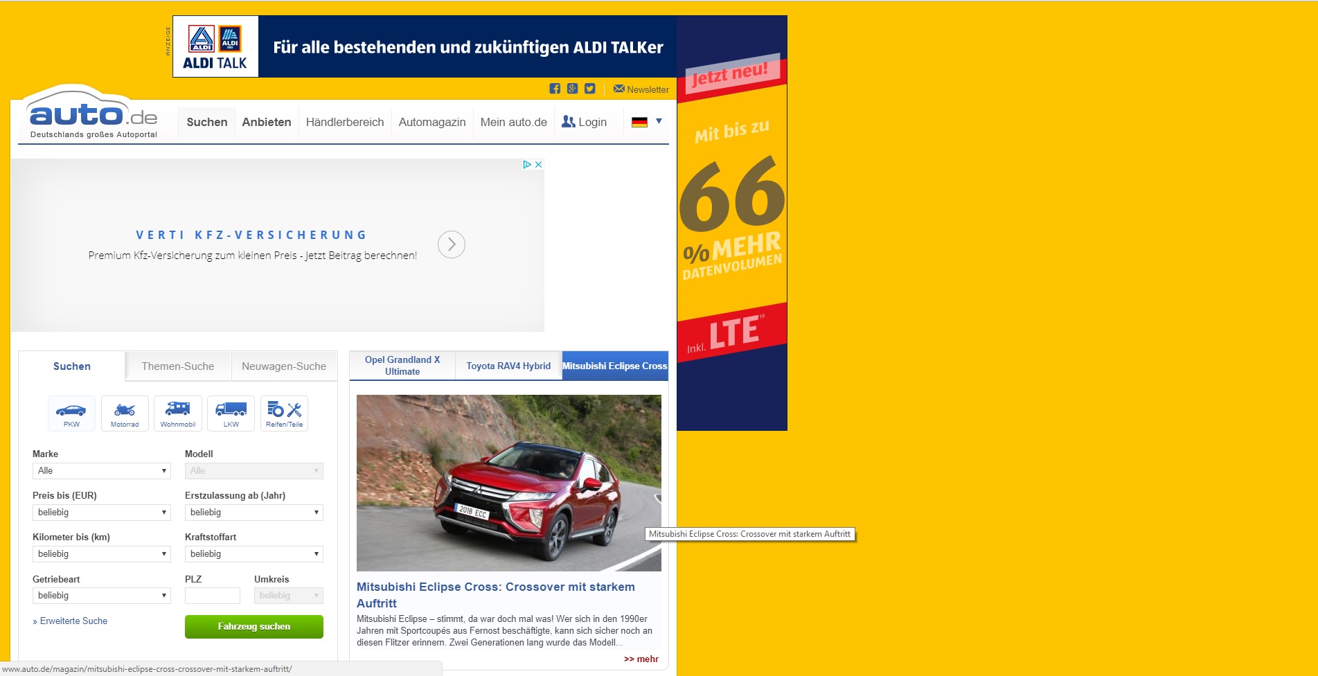The width and height of the screenshot is (1318, 676).
Task: Select the Wohnmobil vehicle type icon
Action: coord(178,413)
